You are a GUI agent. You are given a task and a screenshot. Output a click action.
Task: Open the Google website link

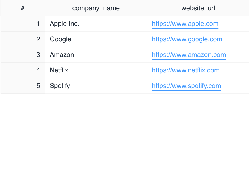pyautogui.click(x=187, y=39)
